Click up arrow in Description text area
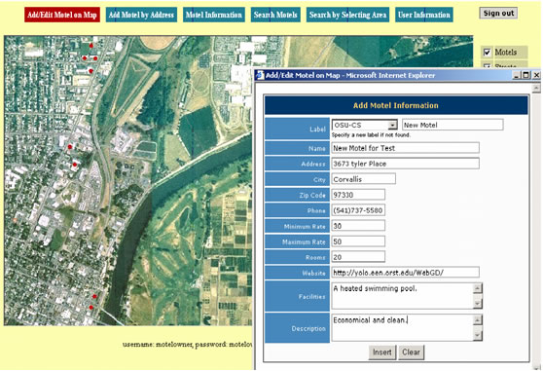543x371 pixels. pyautogui.click(x=477, y=319)
